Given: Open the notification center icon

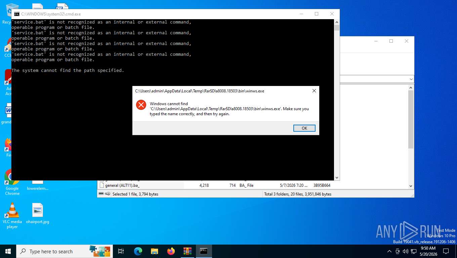Looking at the screenshot, I should 446,251.
